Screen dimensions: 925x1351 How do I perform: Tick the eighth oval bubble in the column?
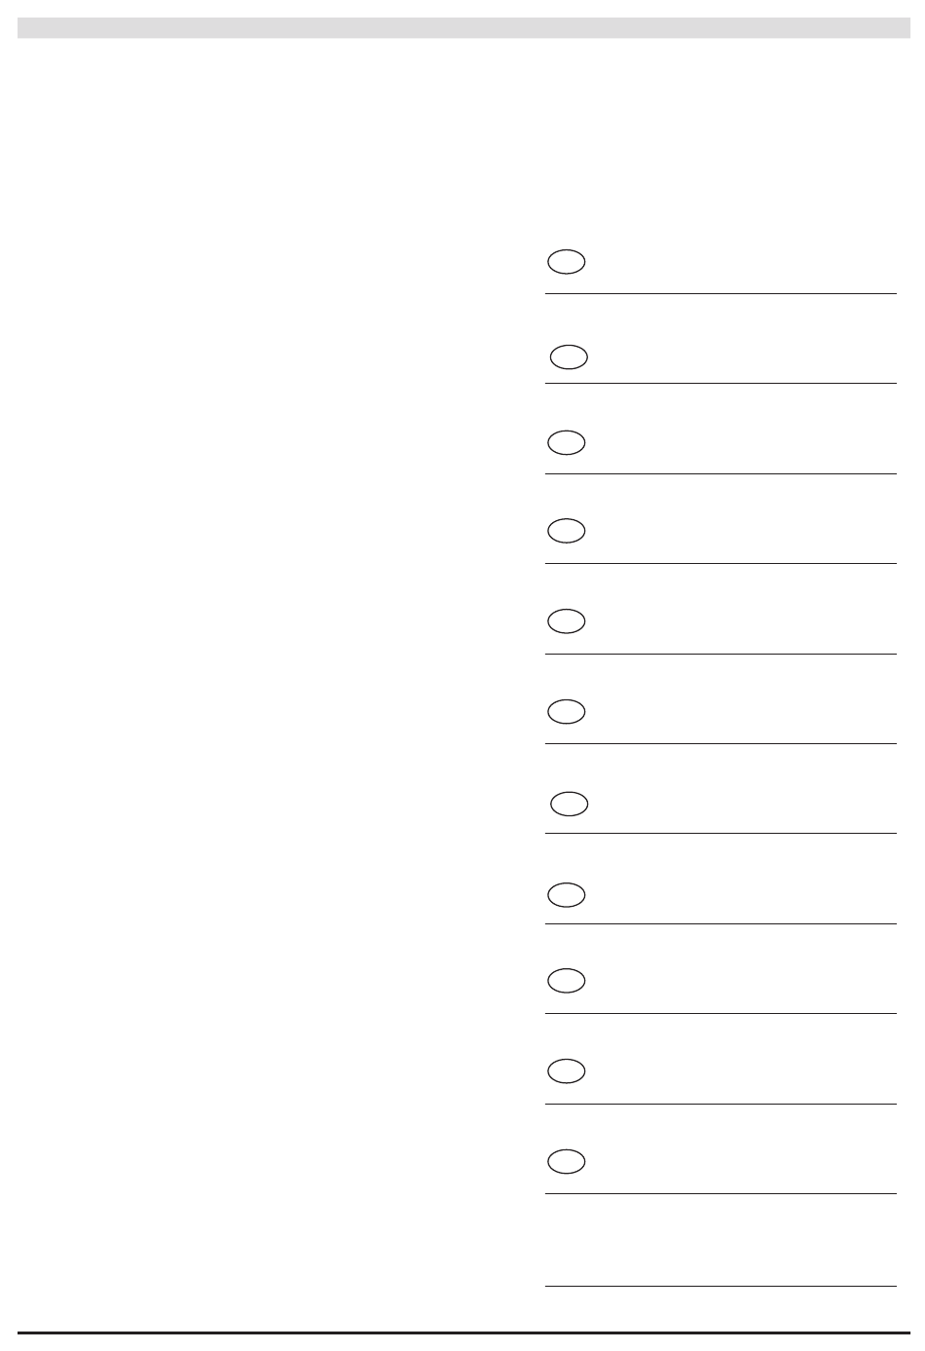(x=566, y=894)
